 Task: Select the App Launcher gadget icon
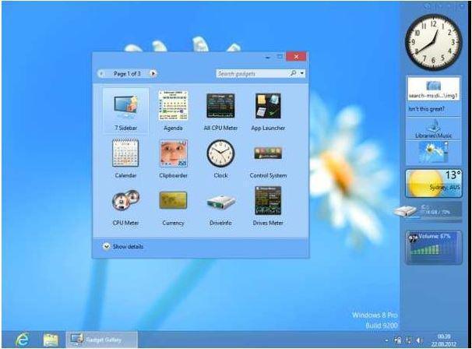(x=268, y=106)
